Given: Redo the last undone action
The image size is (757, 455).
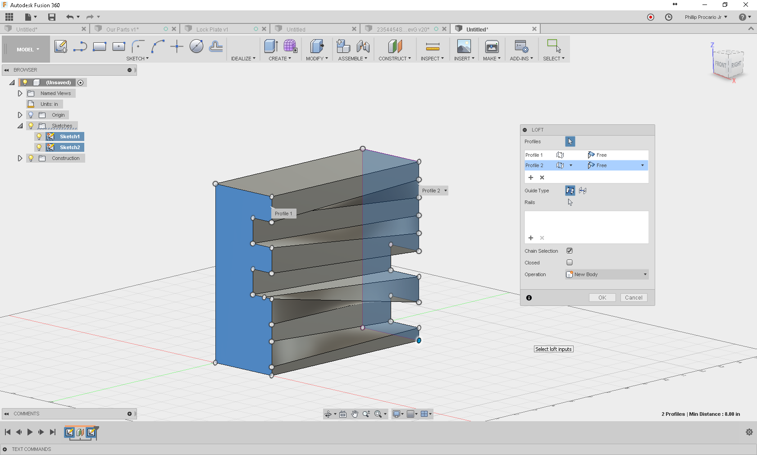Looking at the screenshot, I should tap(90, 17).
